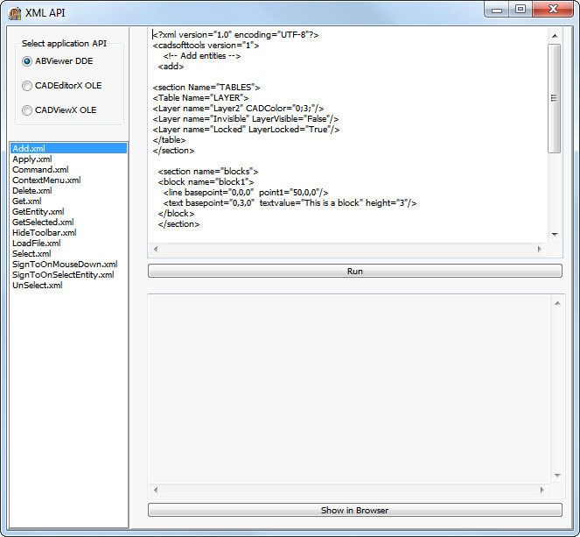Maximize the XML API window
Screen dimensions: 580x537
point(521,10)
